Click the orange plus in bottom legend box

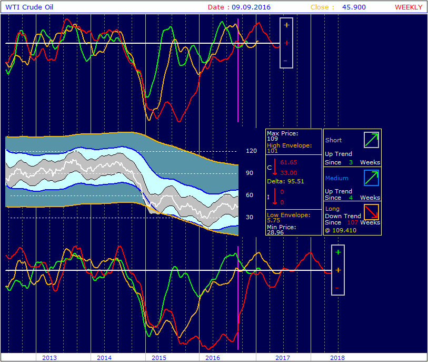(x=338, y=270)
